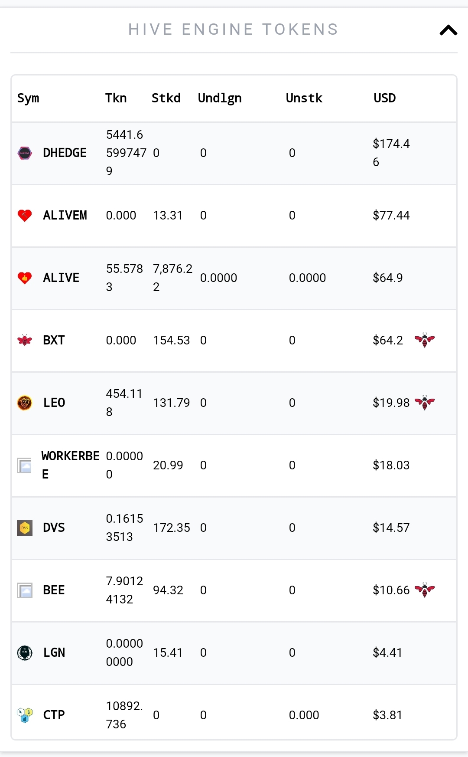Click the bee icon beside LEO's $19.98
The height and width of the screenshot is (757, 468).
click(x=425, y=403)
